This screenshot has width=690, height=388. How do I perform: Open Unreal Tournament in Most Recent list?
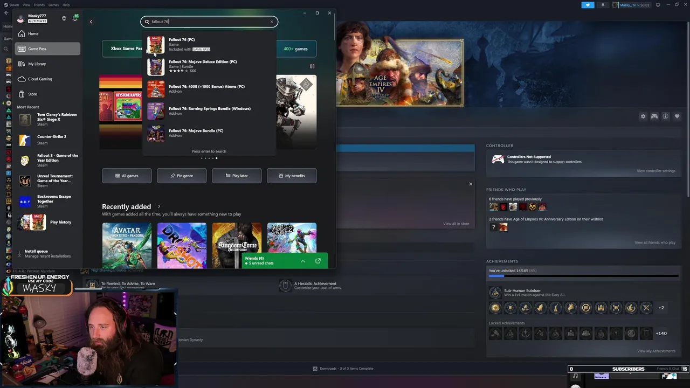point(49,181)
